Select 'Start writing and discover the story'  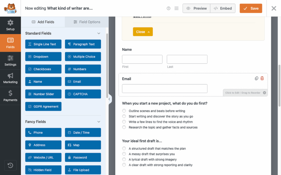coord(124,116)
